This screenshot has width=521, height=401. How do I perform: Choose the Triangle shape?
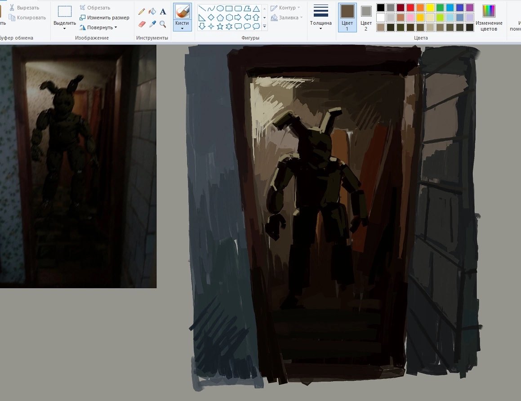pos(256,9)
